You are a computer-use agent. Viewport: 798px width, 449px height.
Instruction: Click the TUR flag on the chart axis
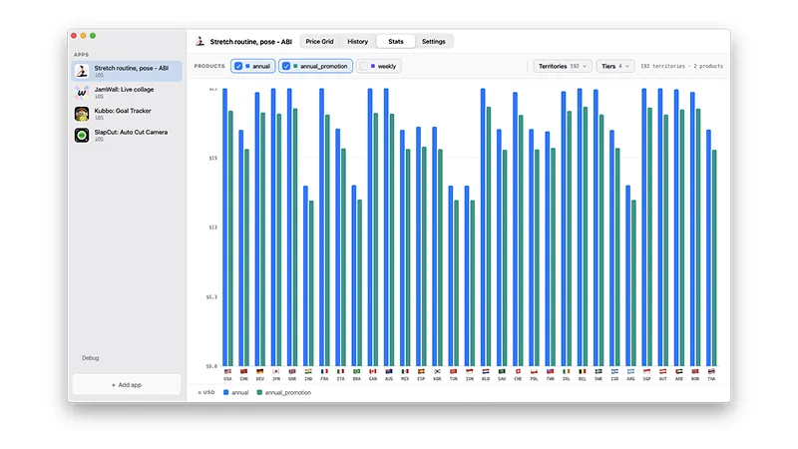point(454,371)
